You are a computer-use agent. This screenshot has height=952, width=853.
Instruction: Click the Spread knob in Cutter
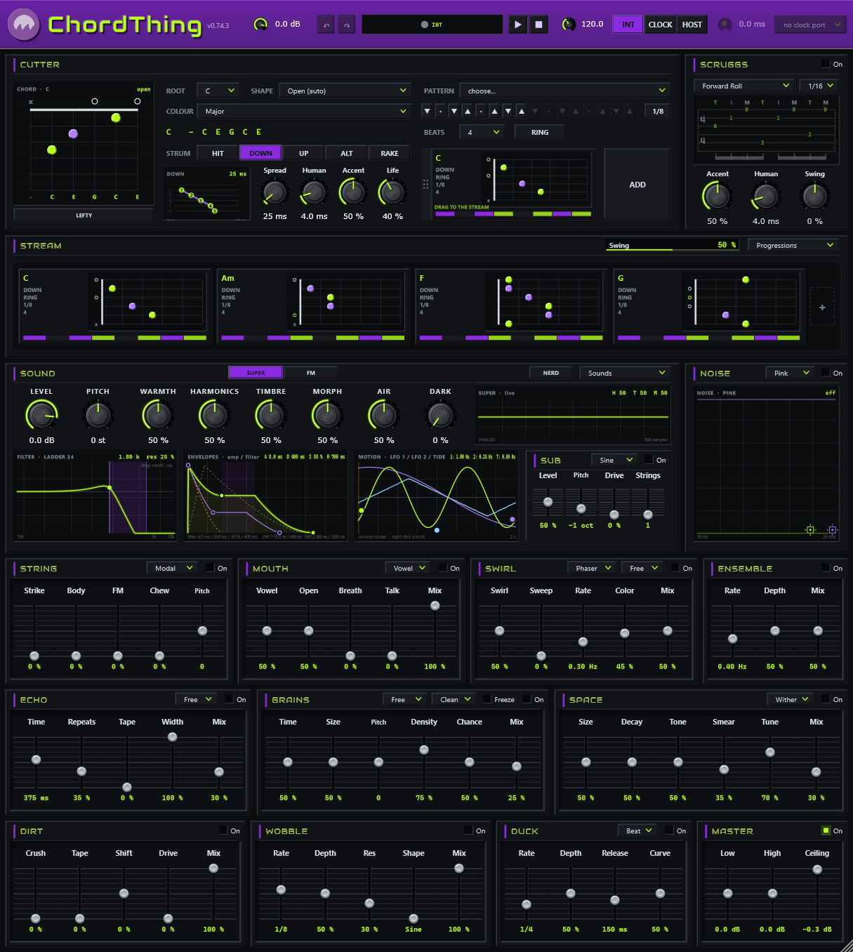click(275, 192)
